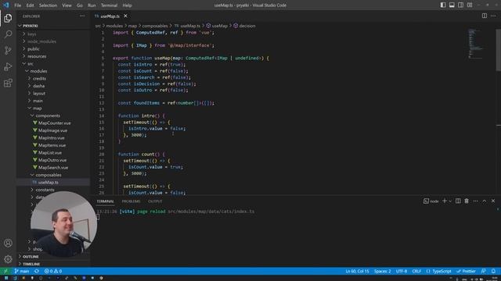
Task: Open editor more actions ellipsis
Action: tap(493, 16)
